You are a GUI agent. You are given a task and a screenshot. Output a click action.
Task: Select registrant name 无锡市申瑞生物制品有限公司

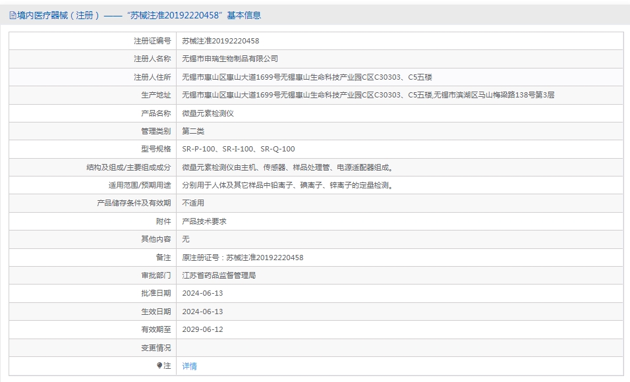click(230, 59)
